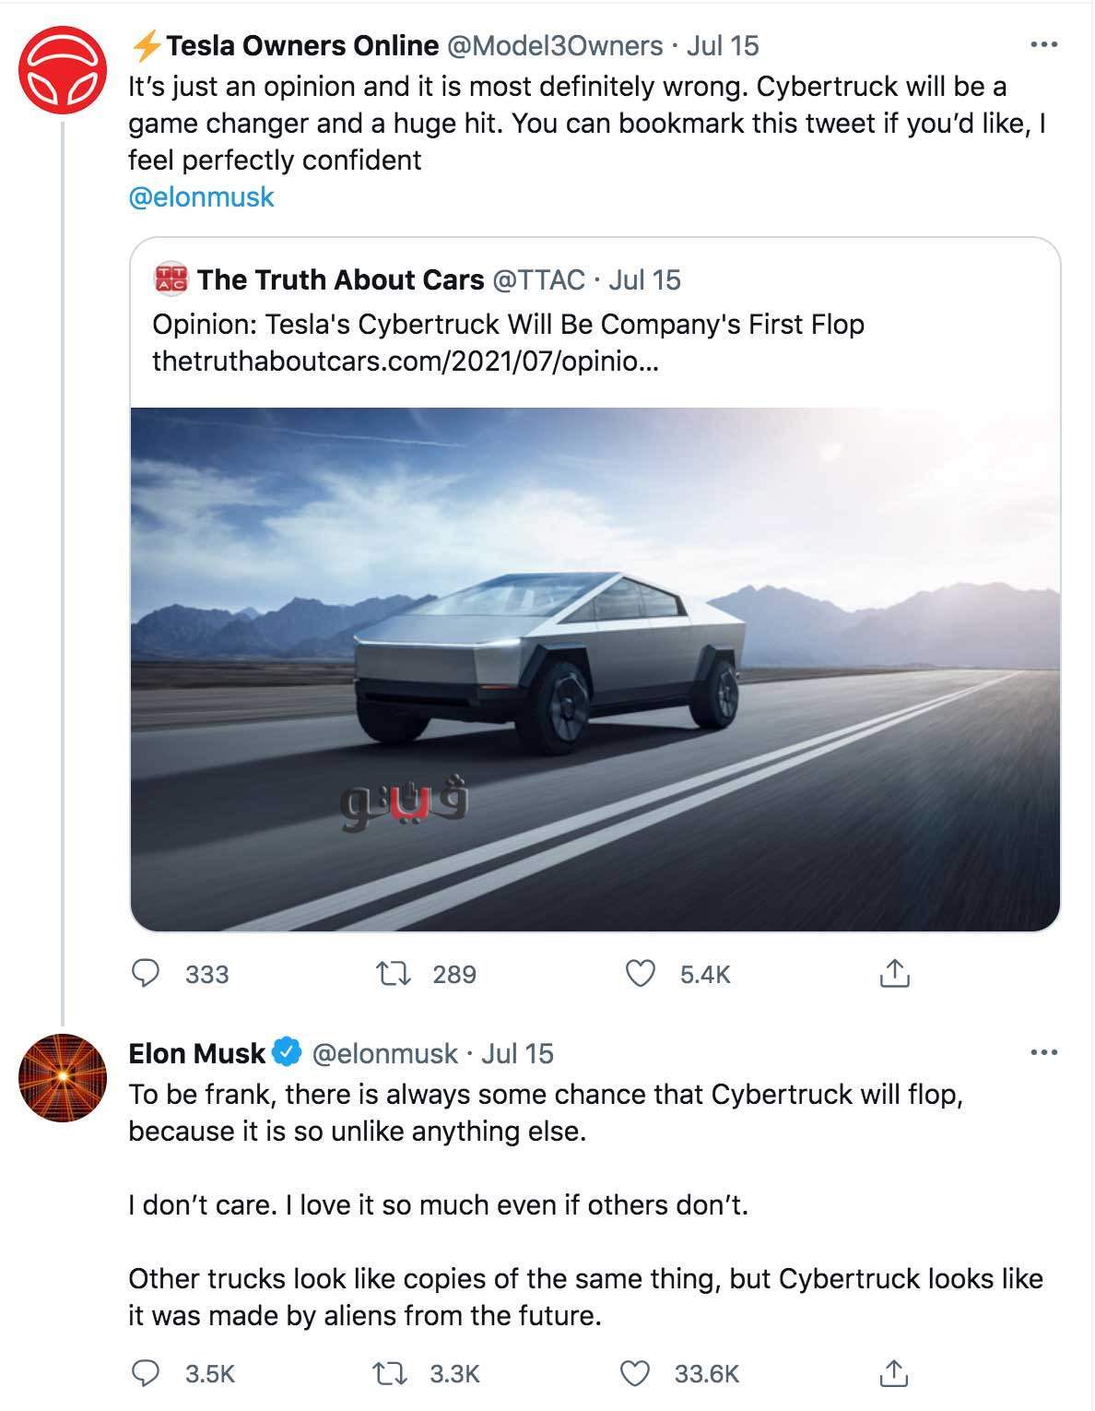The width and height of the screenshot is (1095, 1411).
Task: Share the Tesla Owners Online tweet
Action: coord(894,973)
